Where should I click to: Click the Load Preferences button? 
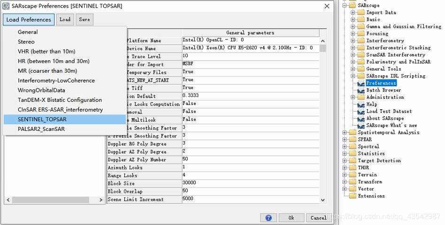coord(29,20)
